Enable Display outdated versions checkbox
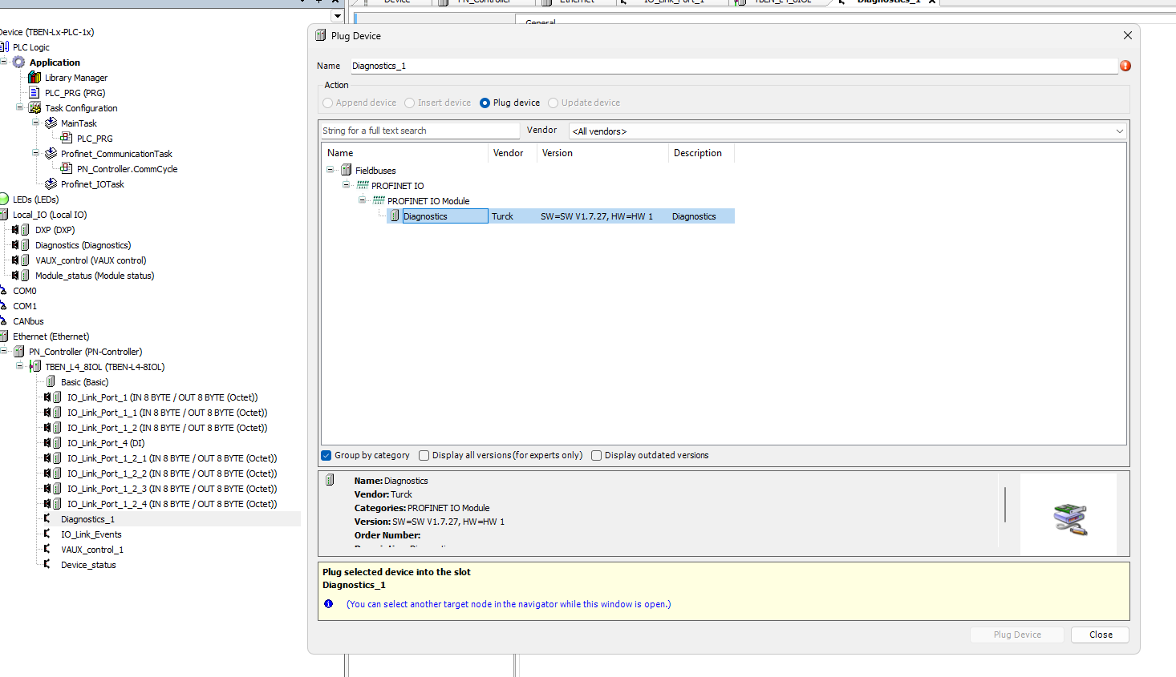The height and width of the screenshot is (677, 1176). pos(596,455)
